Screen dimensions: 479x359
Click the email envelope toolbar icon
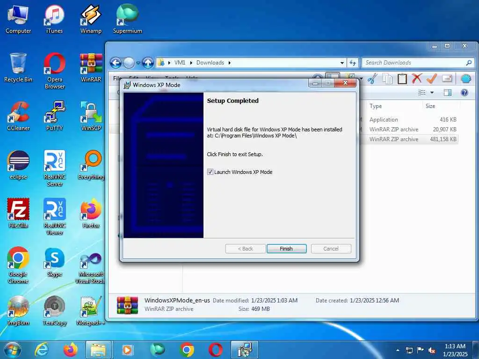pos(447,79)
